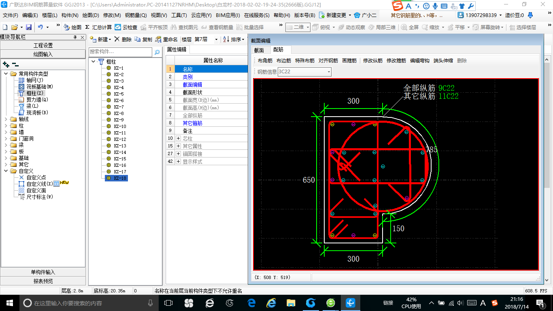
Task: Click the 端头伸缩 button
Action: [443, 61]
